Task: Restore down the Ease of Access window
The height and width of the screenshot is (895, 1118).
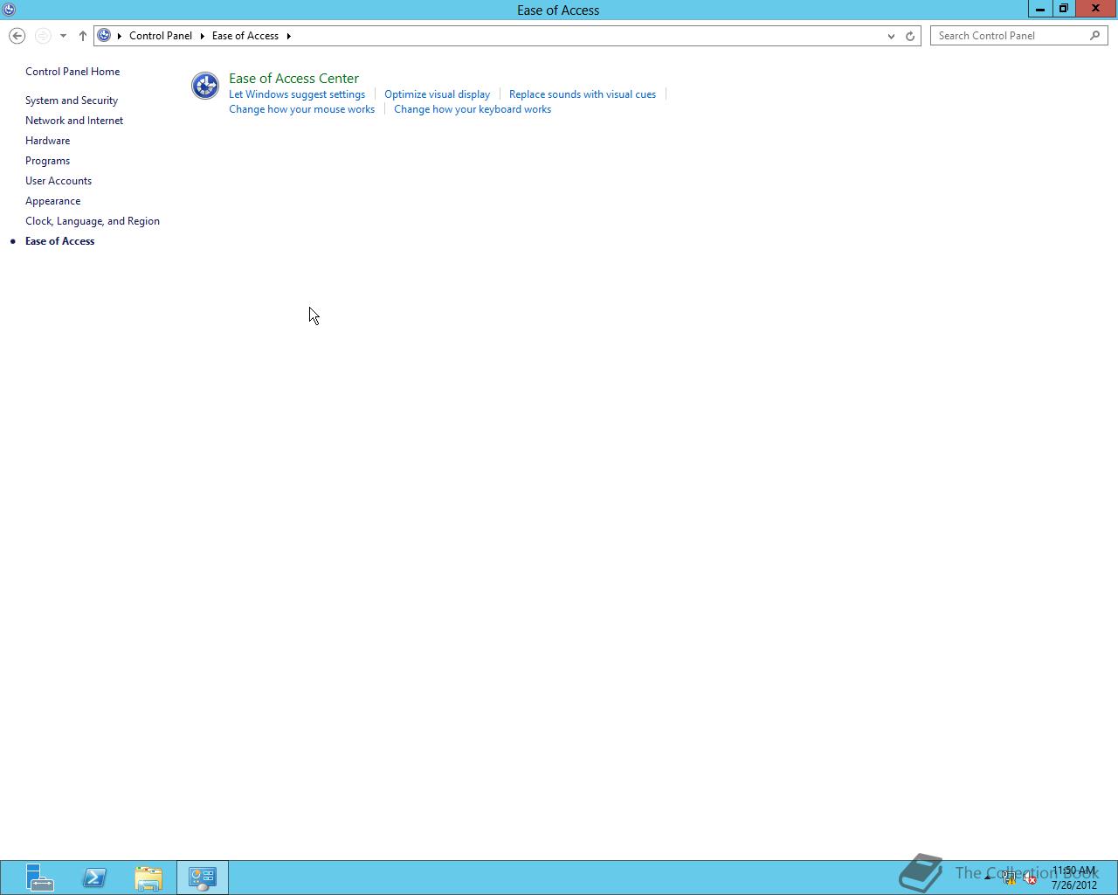Action: (x=1063, y=9)
